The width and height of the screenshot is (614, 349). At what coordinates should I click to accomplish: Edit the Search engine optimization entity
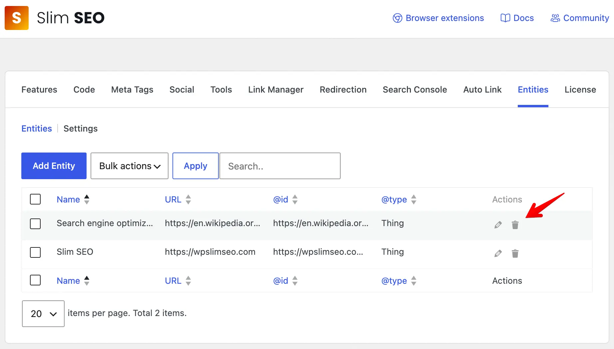click(498, 225)
